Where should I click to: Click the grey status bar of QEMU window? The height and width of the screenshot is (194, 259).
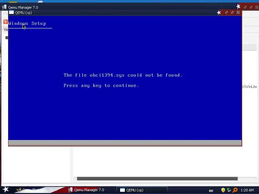coord(125,143)
